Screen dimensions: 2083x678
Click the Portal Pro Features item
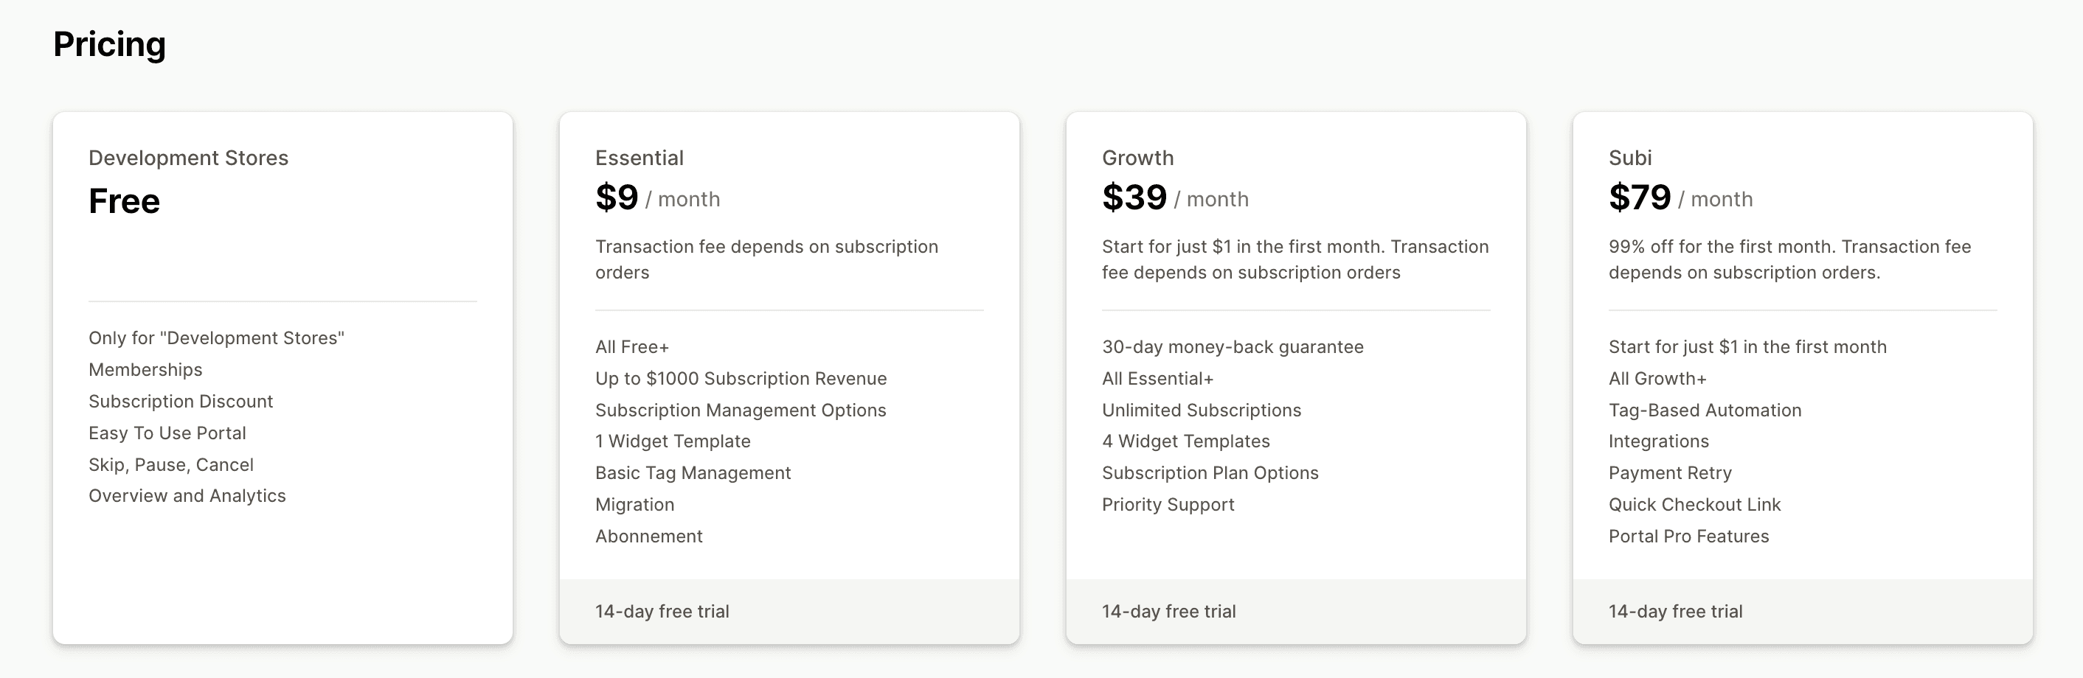1688,536
